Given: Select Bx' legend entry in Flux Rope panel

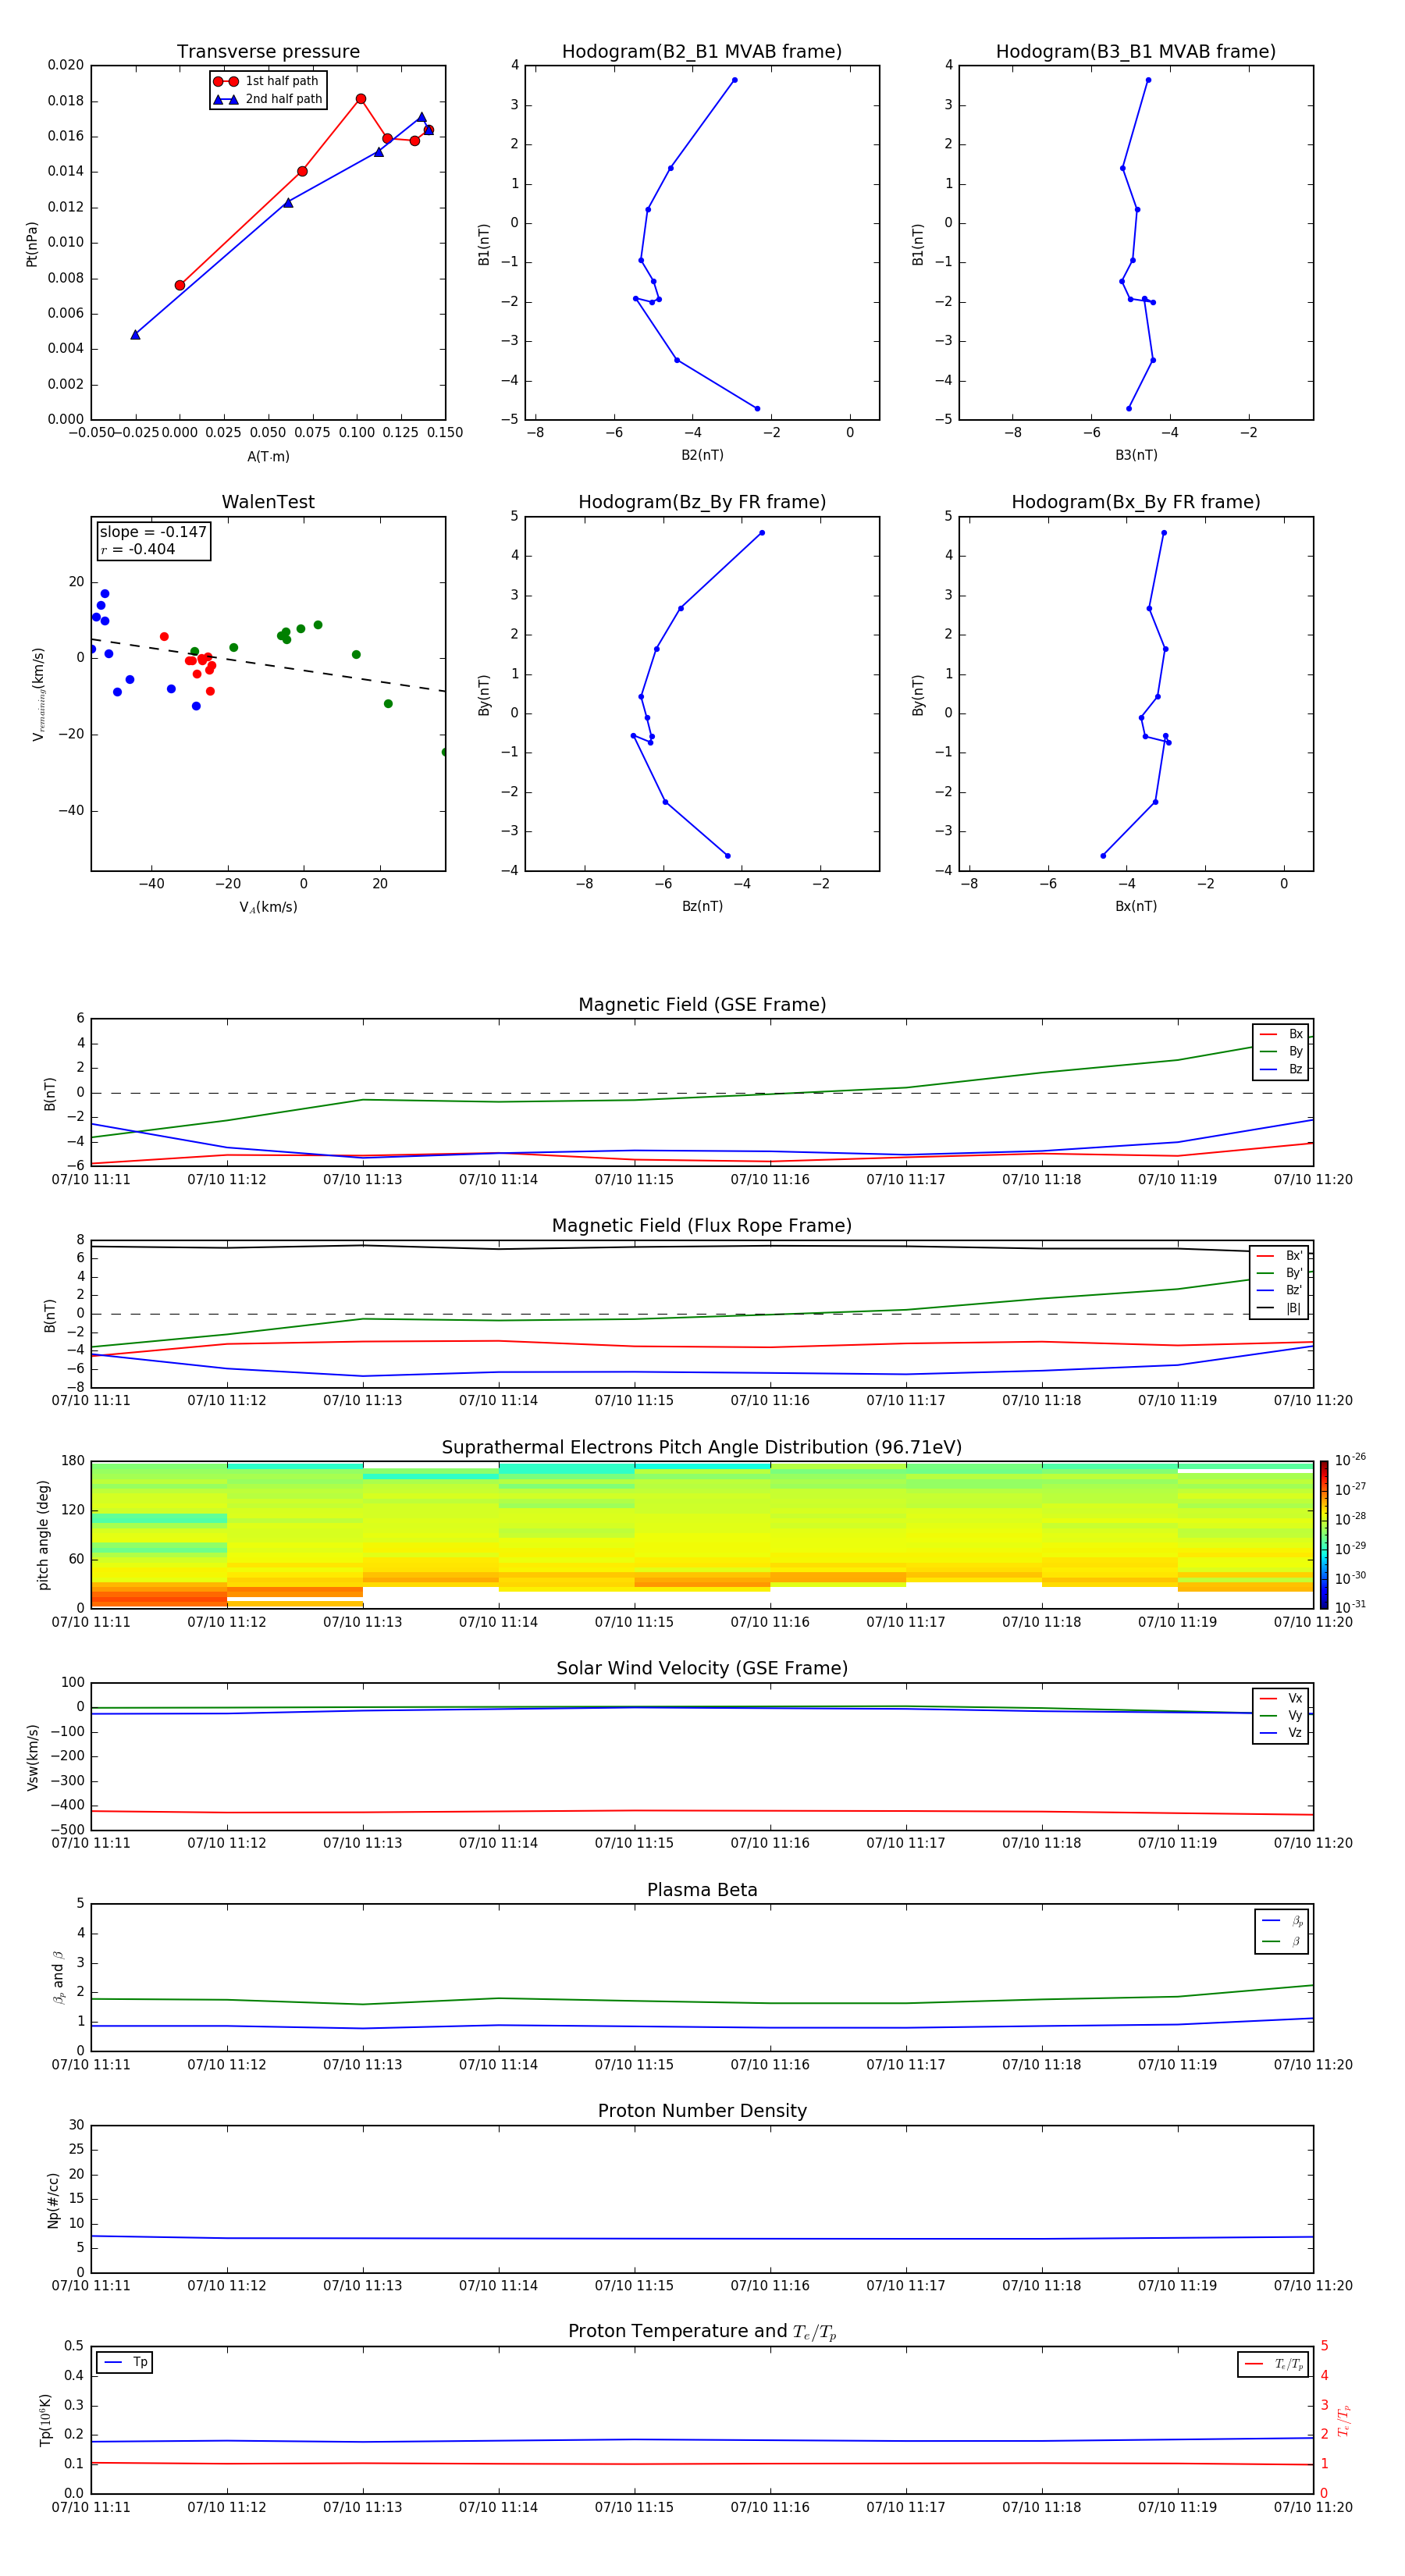Looking at the screenshot, I should [x=1281, y=1256].
